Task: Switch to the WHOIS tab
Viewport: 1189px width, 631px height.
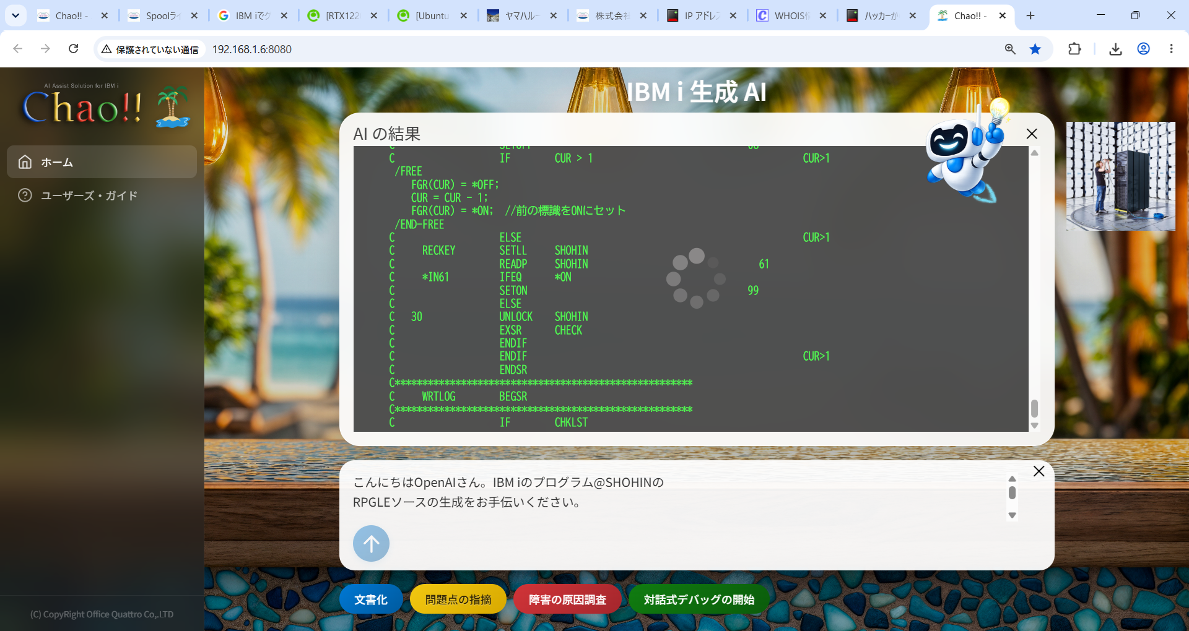Action: pos(791,15)
